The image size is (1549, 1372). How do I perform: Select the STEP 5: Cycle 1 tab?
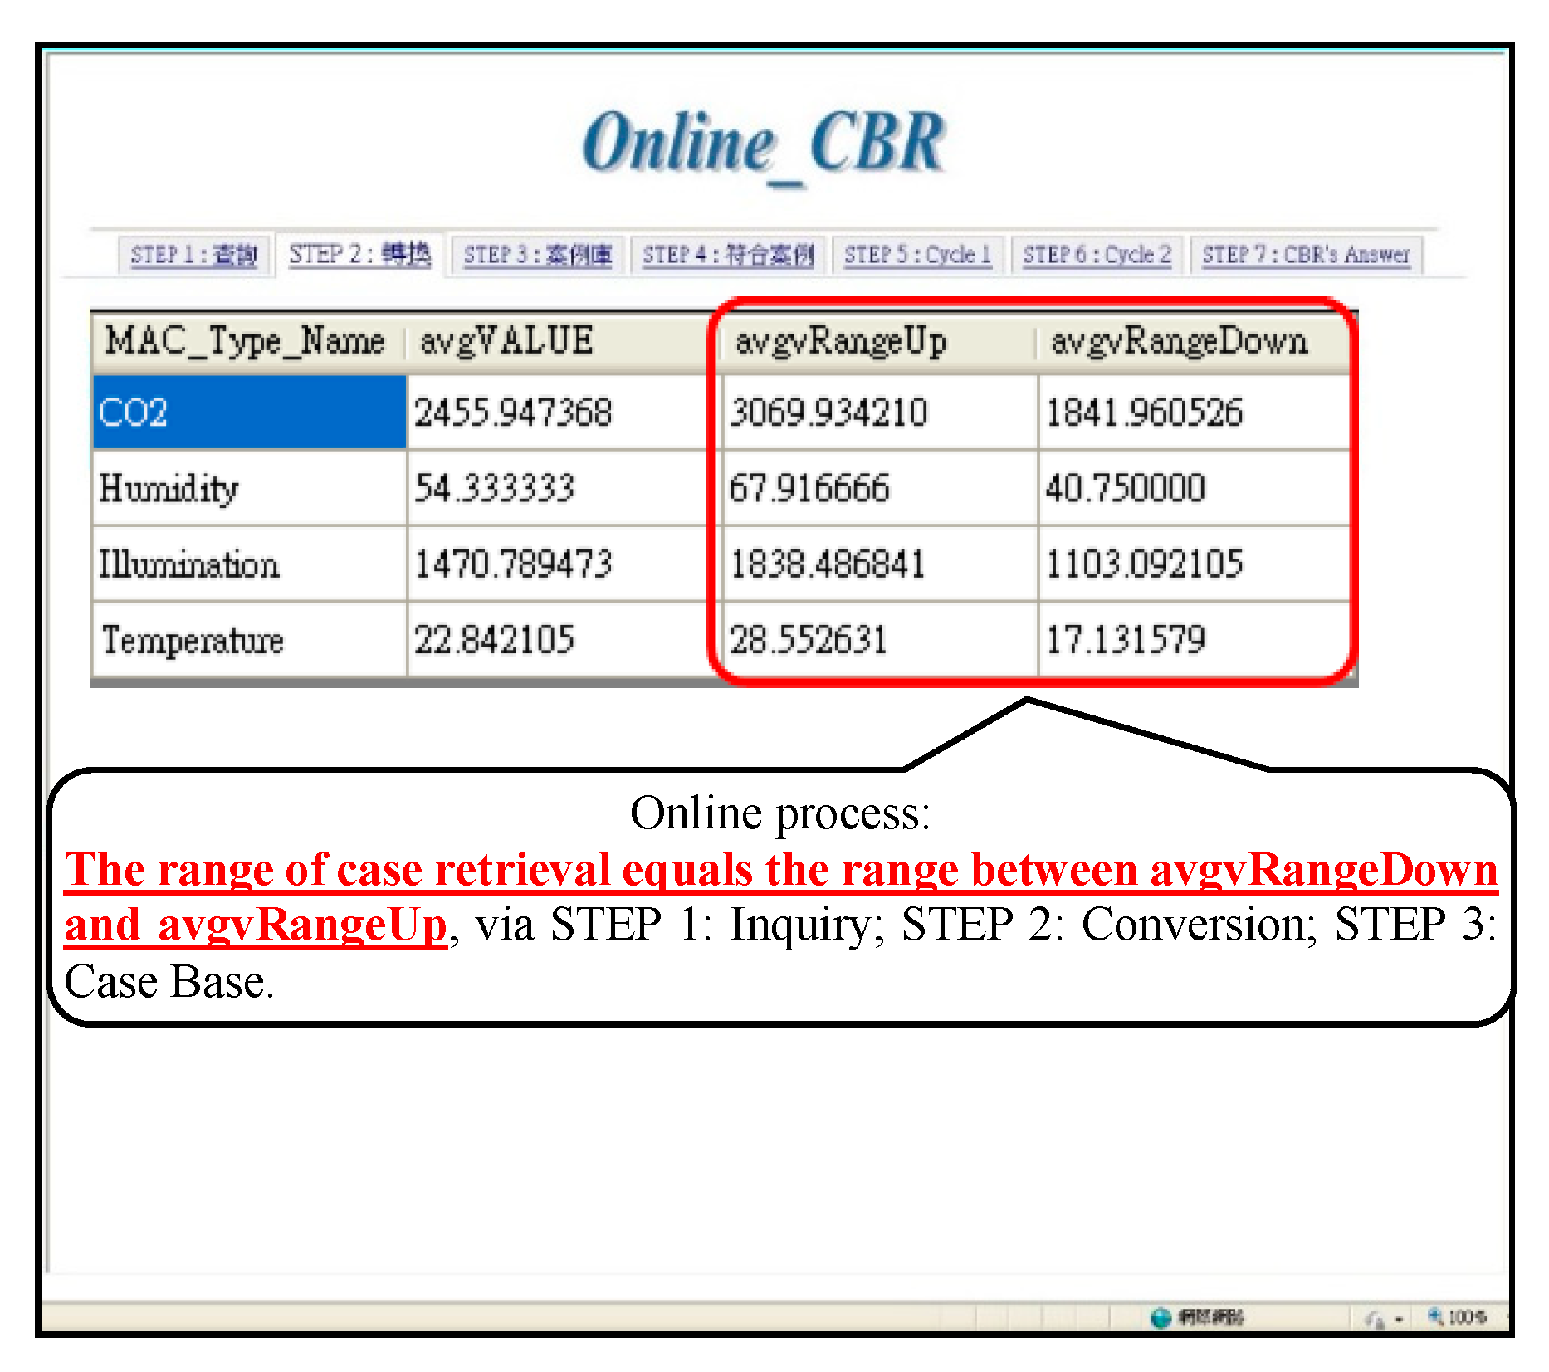(x=918, y=254)
